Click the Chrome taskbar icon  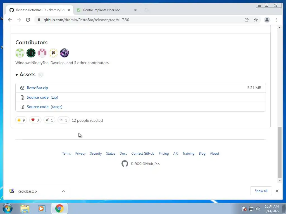[59, 208]
